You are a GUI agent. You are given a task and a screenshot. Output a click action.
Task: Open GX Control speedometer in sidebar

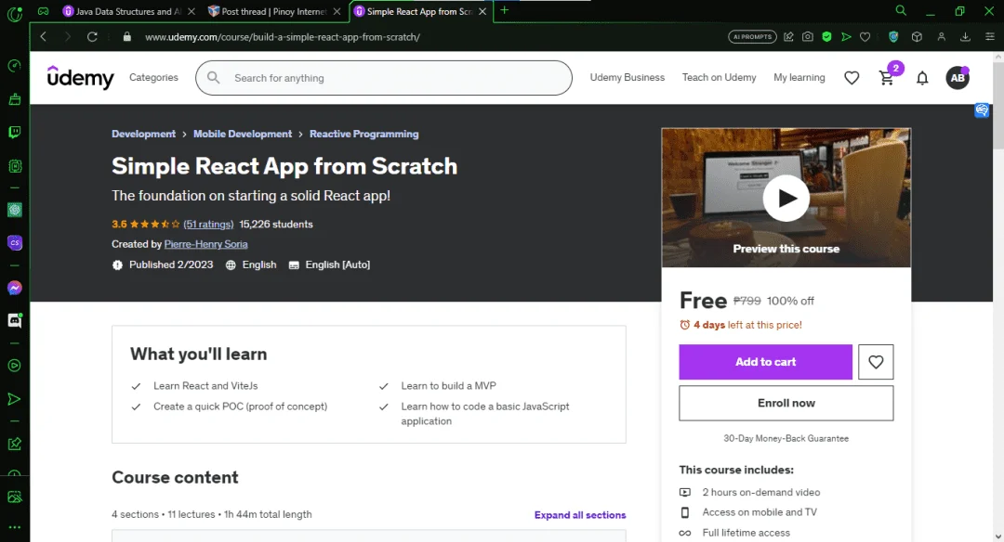(14, 66)
